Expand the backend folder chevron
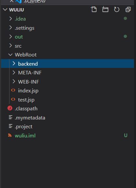 click(14, 64)
